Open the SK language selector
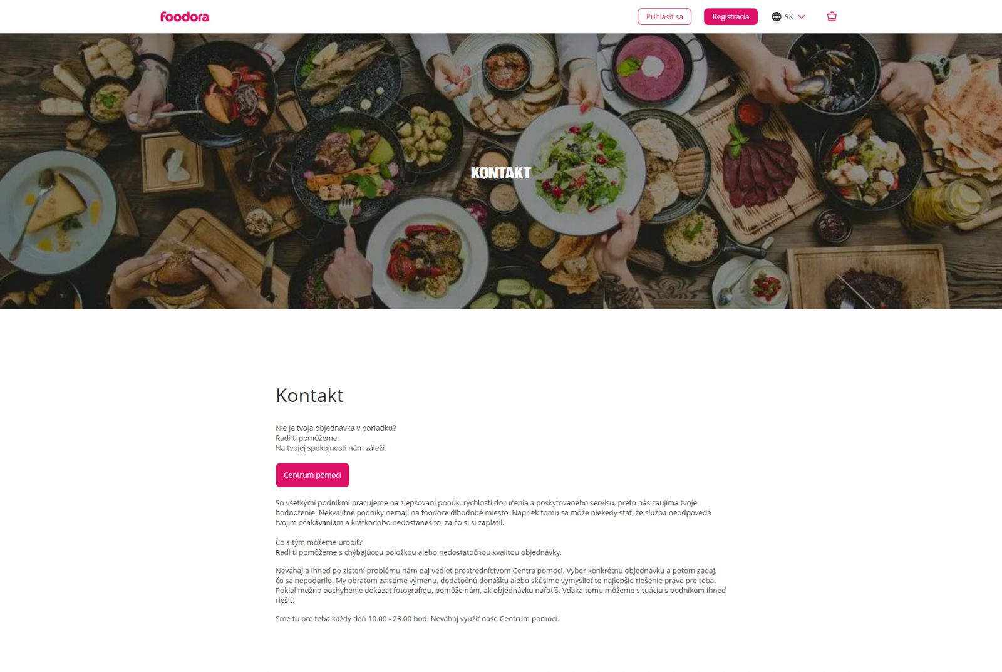Screen dimensions: 1002x672 tap(788, 17)
